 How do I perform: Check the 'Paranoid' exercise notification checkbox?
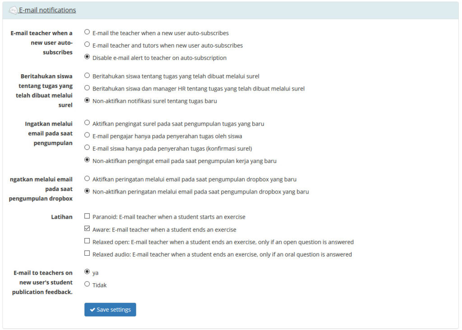(86, 216)
